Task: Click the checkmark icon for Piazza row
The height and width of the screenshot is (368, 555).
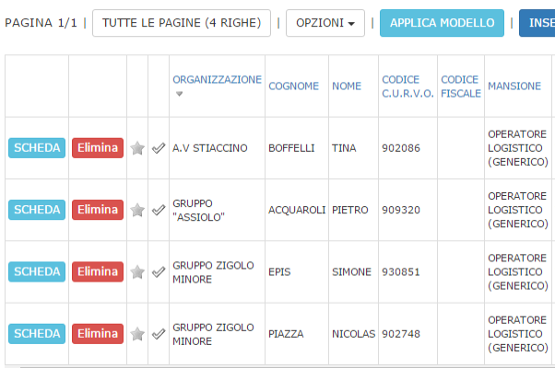Action: [159, 334]
